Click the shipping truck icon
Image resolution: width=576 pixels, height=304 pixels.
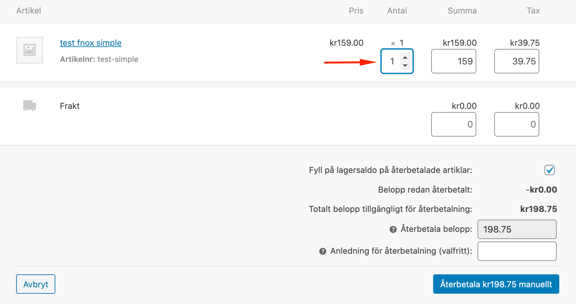[30, 106]
